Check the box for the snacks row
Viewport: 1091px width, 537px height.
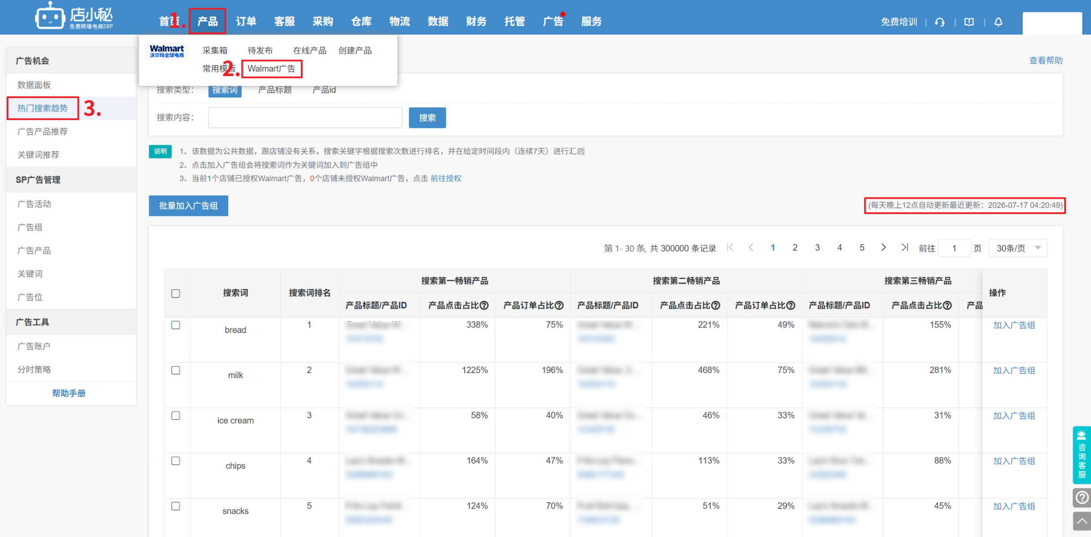tap(176, 506)
